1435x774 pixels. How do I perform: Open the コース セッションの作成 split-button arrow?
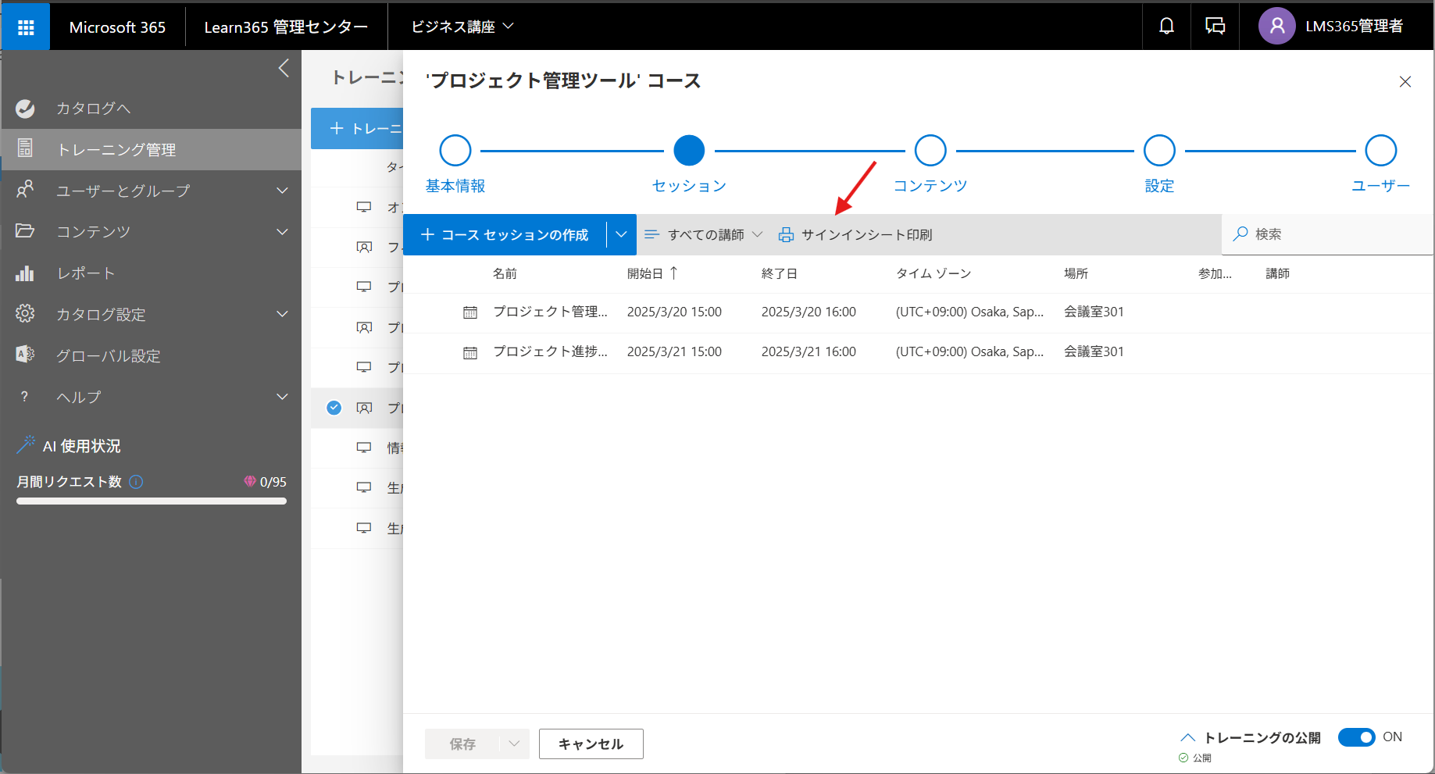622,234
